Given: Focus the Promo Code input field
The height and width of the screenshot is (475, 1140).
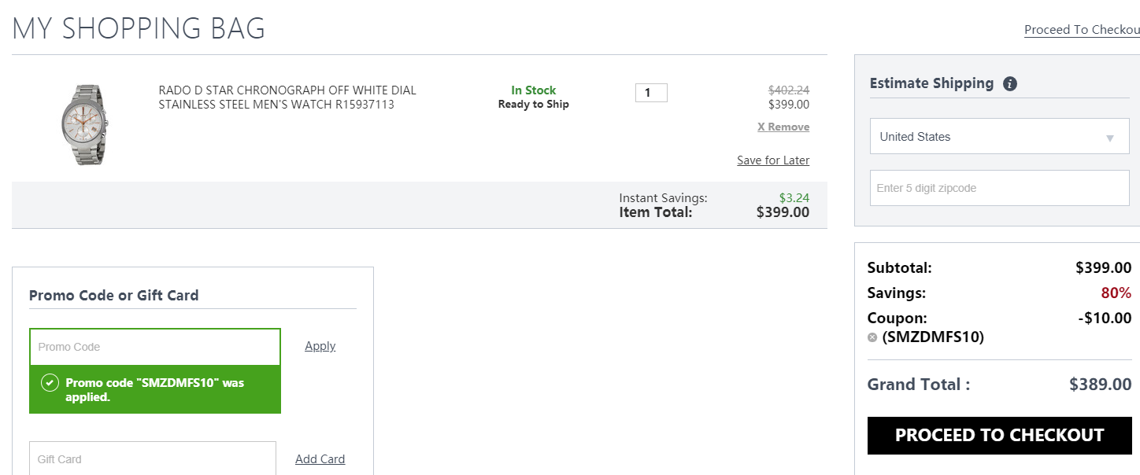Looking at the screenshot, I should click(155, 347).
